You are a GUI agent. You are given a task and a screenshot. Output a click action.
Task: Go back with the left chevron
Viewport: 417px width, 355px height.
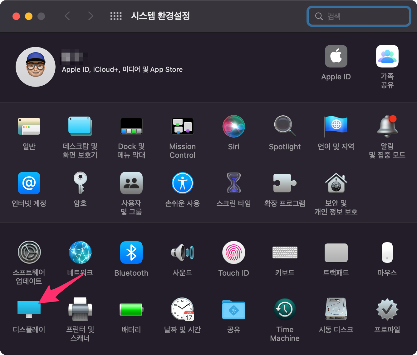(x=67, y=16)
